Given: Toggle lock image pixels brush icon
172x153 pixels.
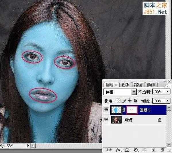Looking at the screenshot, I should click(124, 101).
